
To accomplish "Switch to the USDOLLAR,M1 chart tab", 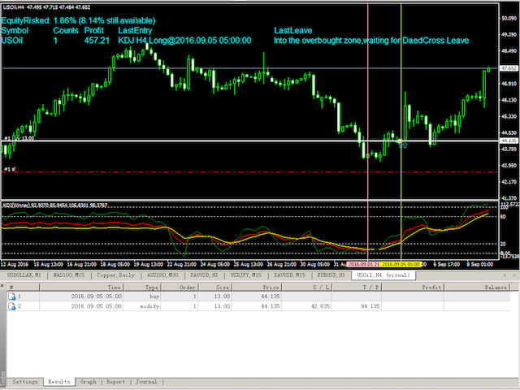I will coord(24,275).
